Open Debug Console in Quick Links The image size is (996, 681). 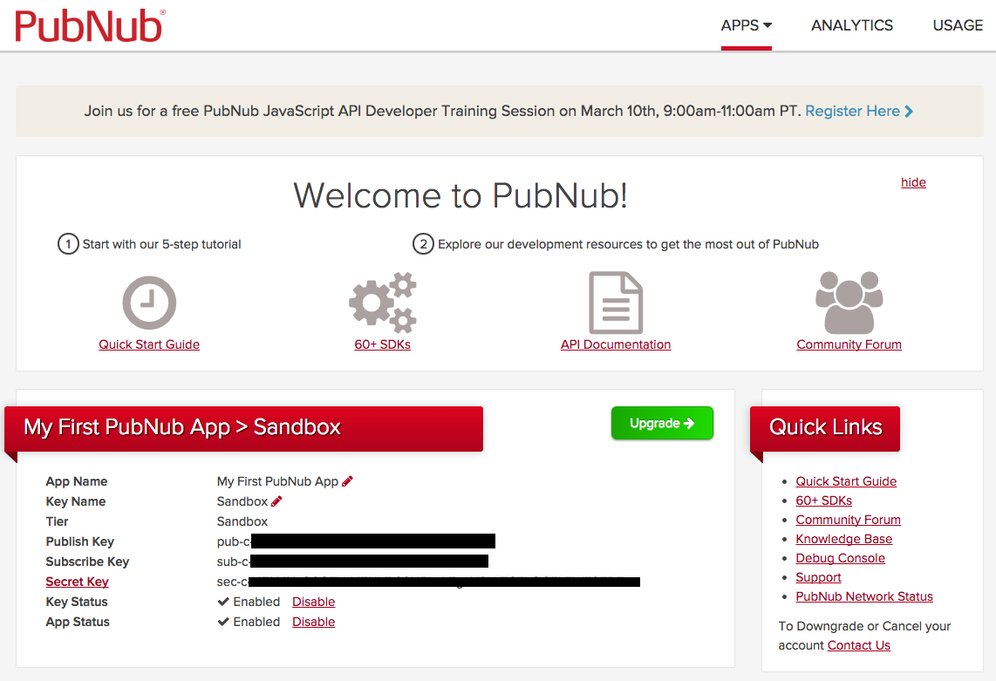840,558
